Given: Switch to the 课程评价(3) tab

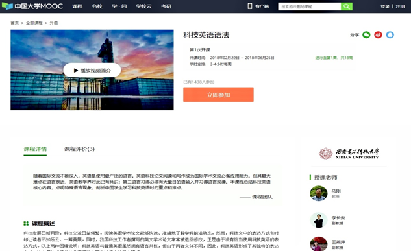Looking at the screenshot, I should click(79, 149).
